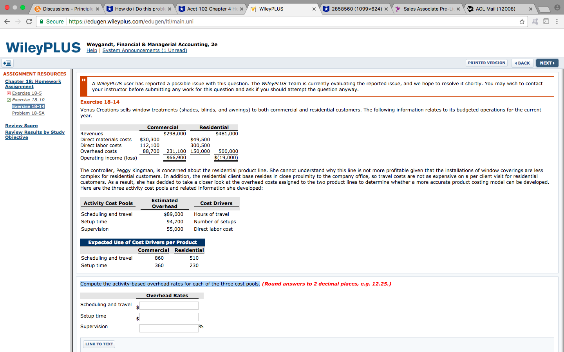Switch to Acct 102 Chapter 4 tab

(x=211, y=9)
